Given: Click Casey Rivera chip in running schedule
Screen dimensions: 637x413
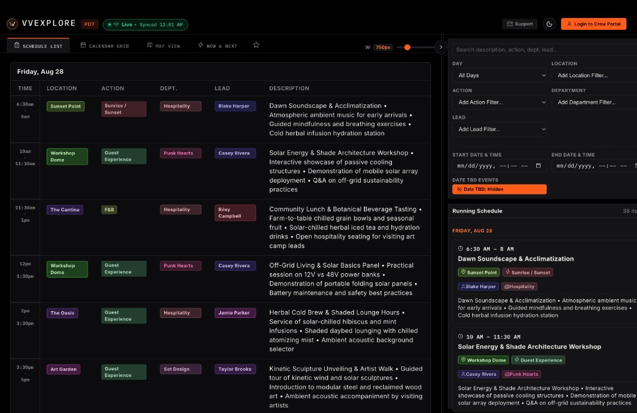Looking at the screenshot, I should click(x=478, y=374).
